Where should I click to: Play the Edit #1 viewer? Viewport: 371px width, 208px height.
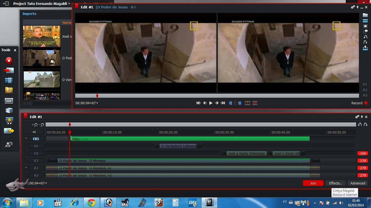(x=211, y=103)
